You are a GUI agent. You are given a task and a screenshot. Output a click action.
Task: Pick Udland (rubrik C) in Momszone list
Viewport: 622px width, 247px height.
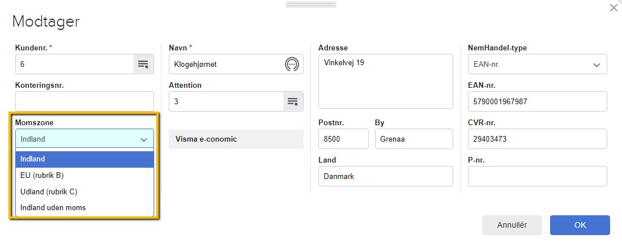84,191
